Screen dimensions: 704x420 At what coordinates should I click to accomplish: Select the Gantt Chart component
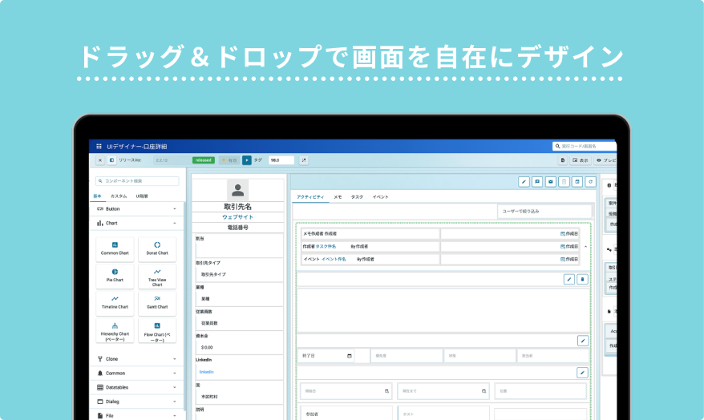pos(157,303)
